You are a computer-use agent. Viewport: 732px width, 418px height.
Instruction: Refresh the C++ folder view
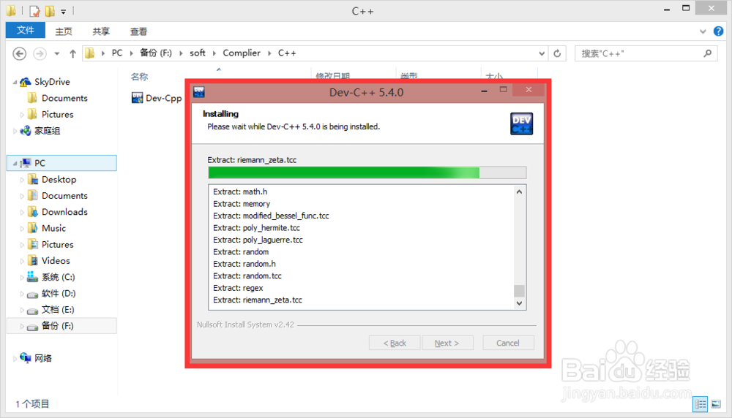pos(557,53)
